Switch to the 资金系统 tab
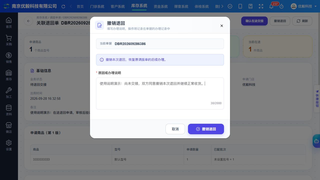Image resolution: width=320 pixels, height=180 pixels. point(161,6)
